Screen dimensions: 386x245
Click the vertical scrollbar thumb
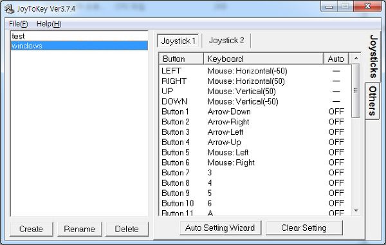click(x=356, y=90)
